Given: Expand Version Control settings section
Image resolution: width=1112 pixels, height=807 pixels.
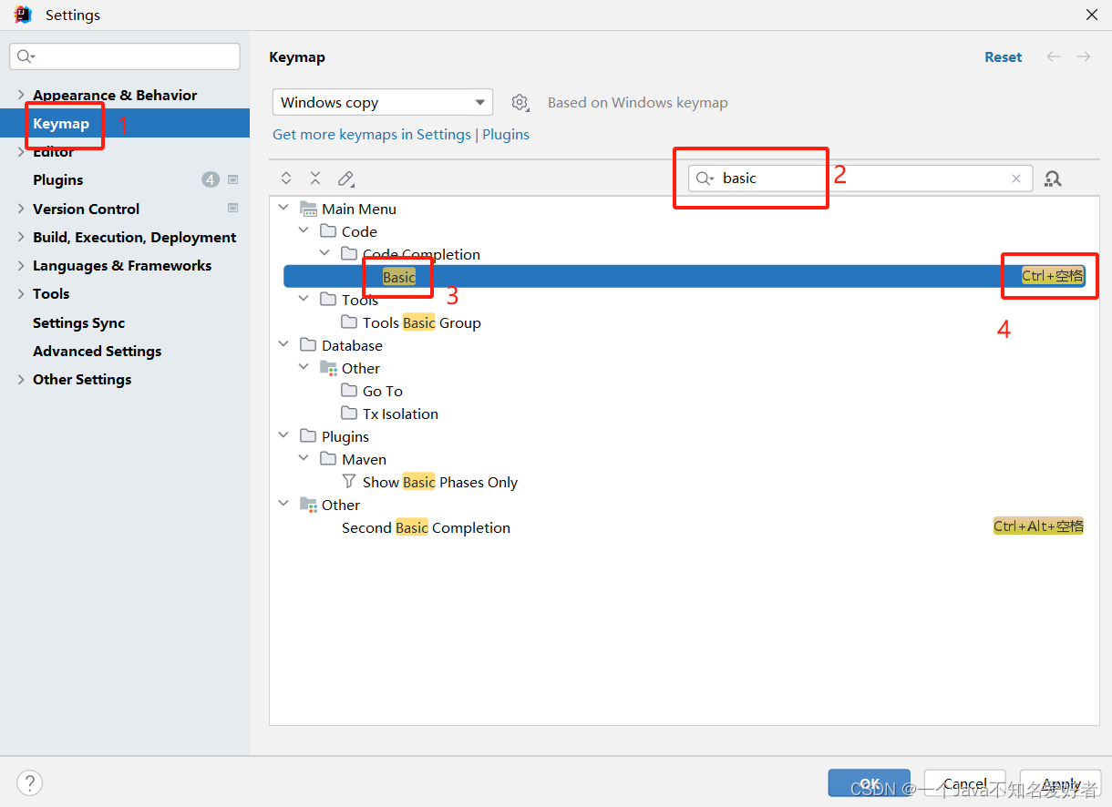Looking at the screenshot, I should click(x=21, y=209).
